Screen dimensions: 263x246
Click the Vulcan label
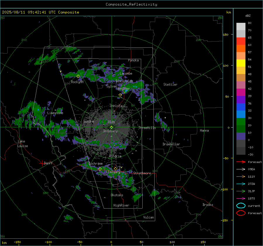click(148, 217)
